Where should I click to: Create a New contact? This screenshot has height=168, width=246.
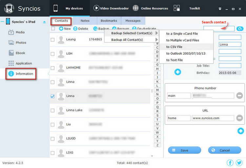65,28
